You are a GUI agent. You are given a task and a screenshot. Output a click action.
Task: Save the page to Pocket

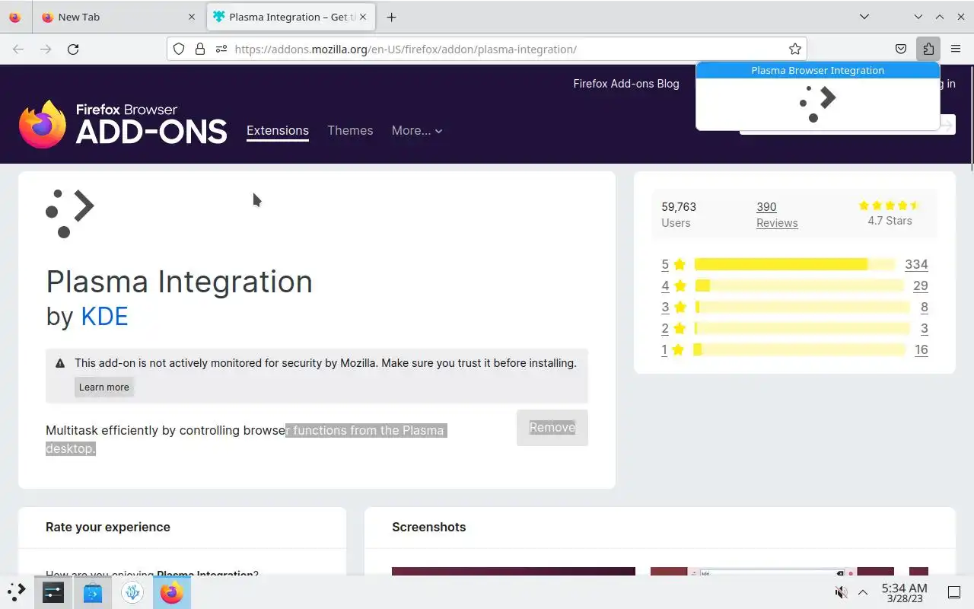(x=901, y=49)
